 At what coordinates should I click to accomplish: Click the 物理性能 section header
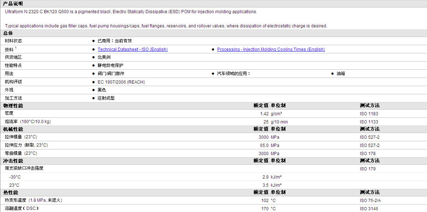tap(13, 106)
